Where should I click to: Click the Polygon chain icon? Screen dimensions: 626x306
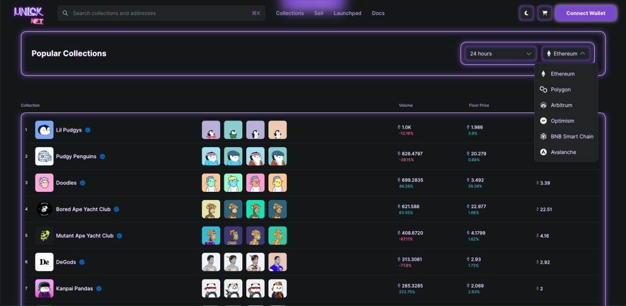tap(543, 89)
